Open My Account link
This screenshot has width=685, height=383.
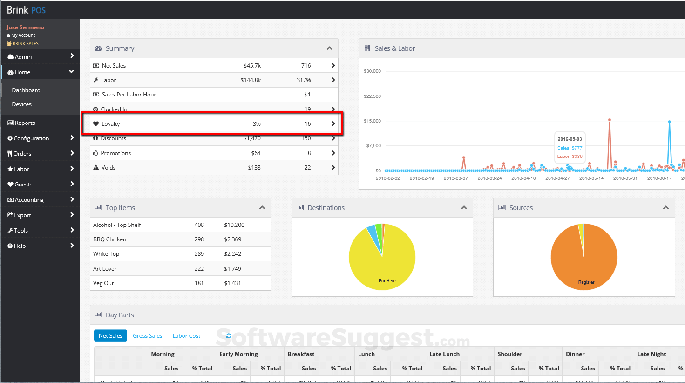click(x=23, y=35)
